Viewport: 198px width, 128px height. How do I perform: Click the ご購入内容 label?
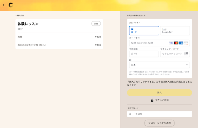coord(20,16)
